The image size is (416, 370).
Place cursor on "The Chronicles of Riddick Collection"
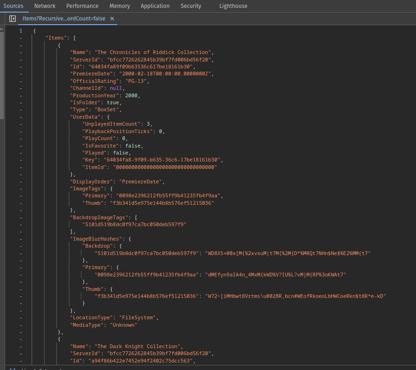[x=154, y=53]
